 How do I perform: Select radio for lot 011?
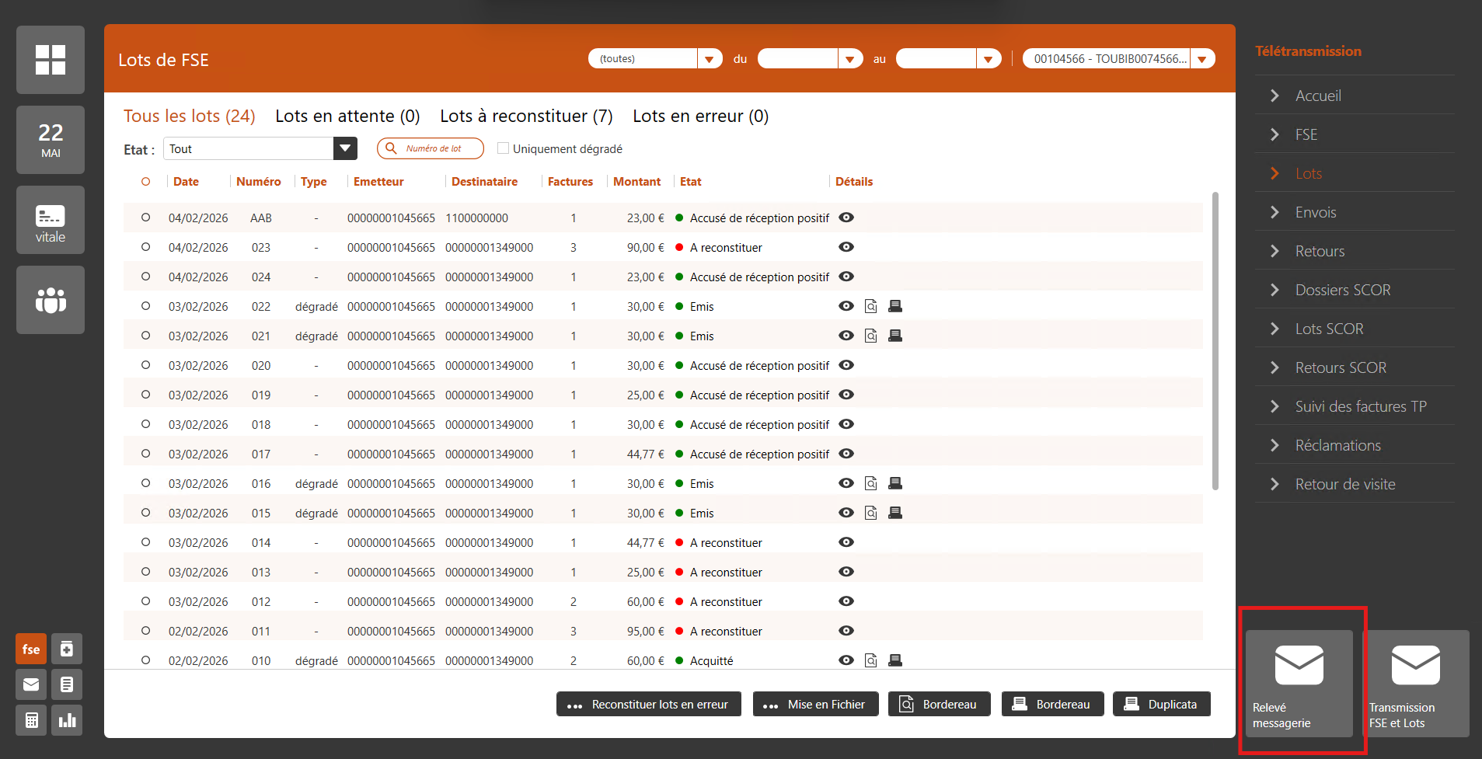145,631
